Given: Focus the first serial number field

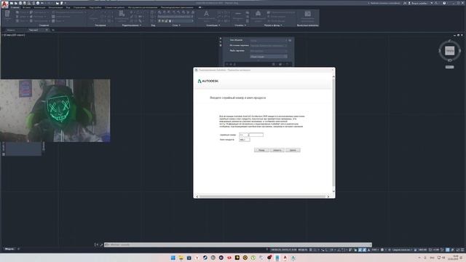Looking at the screenshot, I should pyautogui.click(x=243, y=135).
